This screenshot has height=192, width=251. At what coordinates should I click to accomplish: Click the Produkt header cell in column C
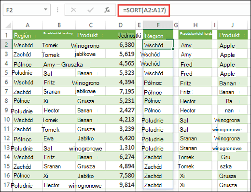(x=91, y=35)
